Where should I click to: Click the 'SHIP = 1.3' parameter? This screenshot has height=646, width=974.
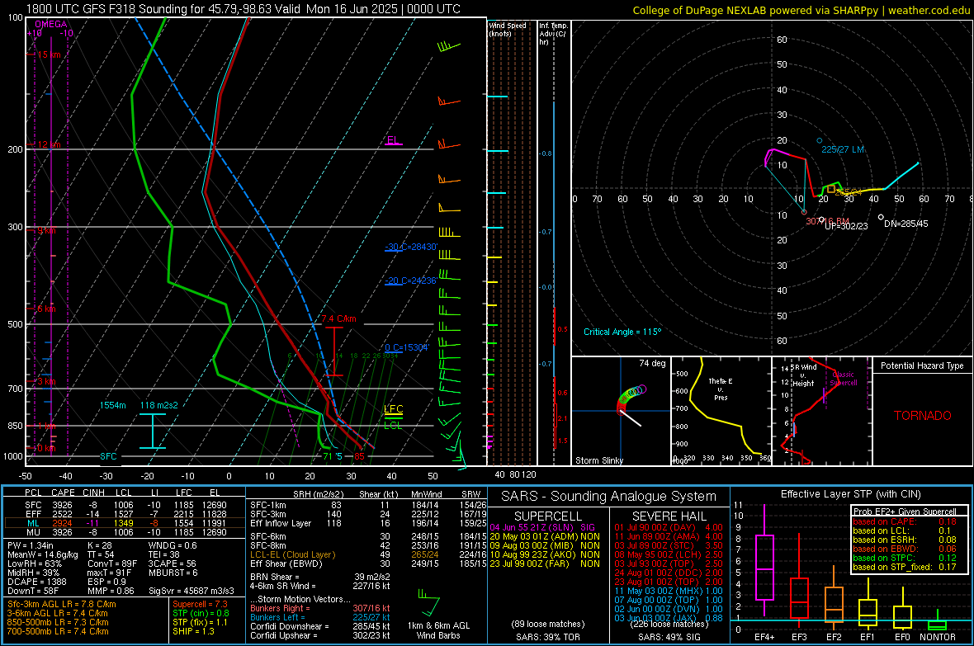(x=193, y=631)
